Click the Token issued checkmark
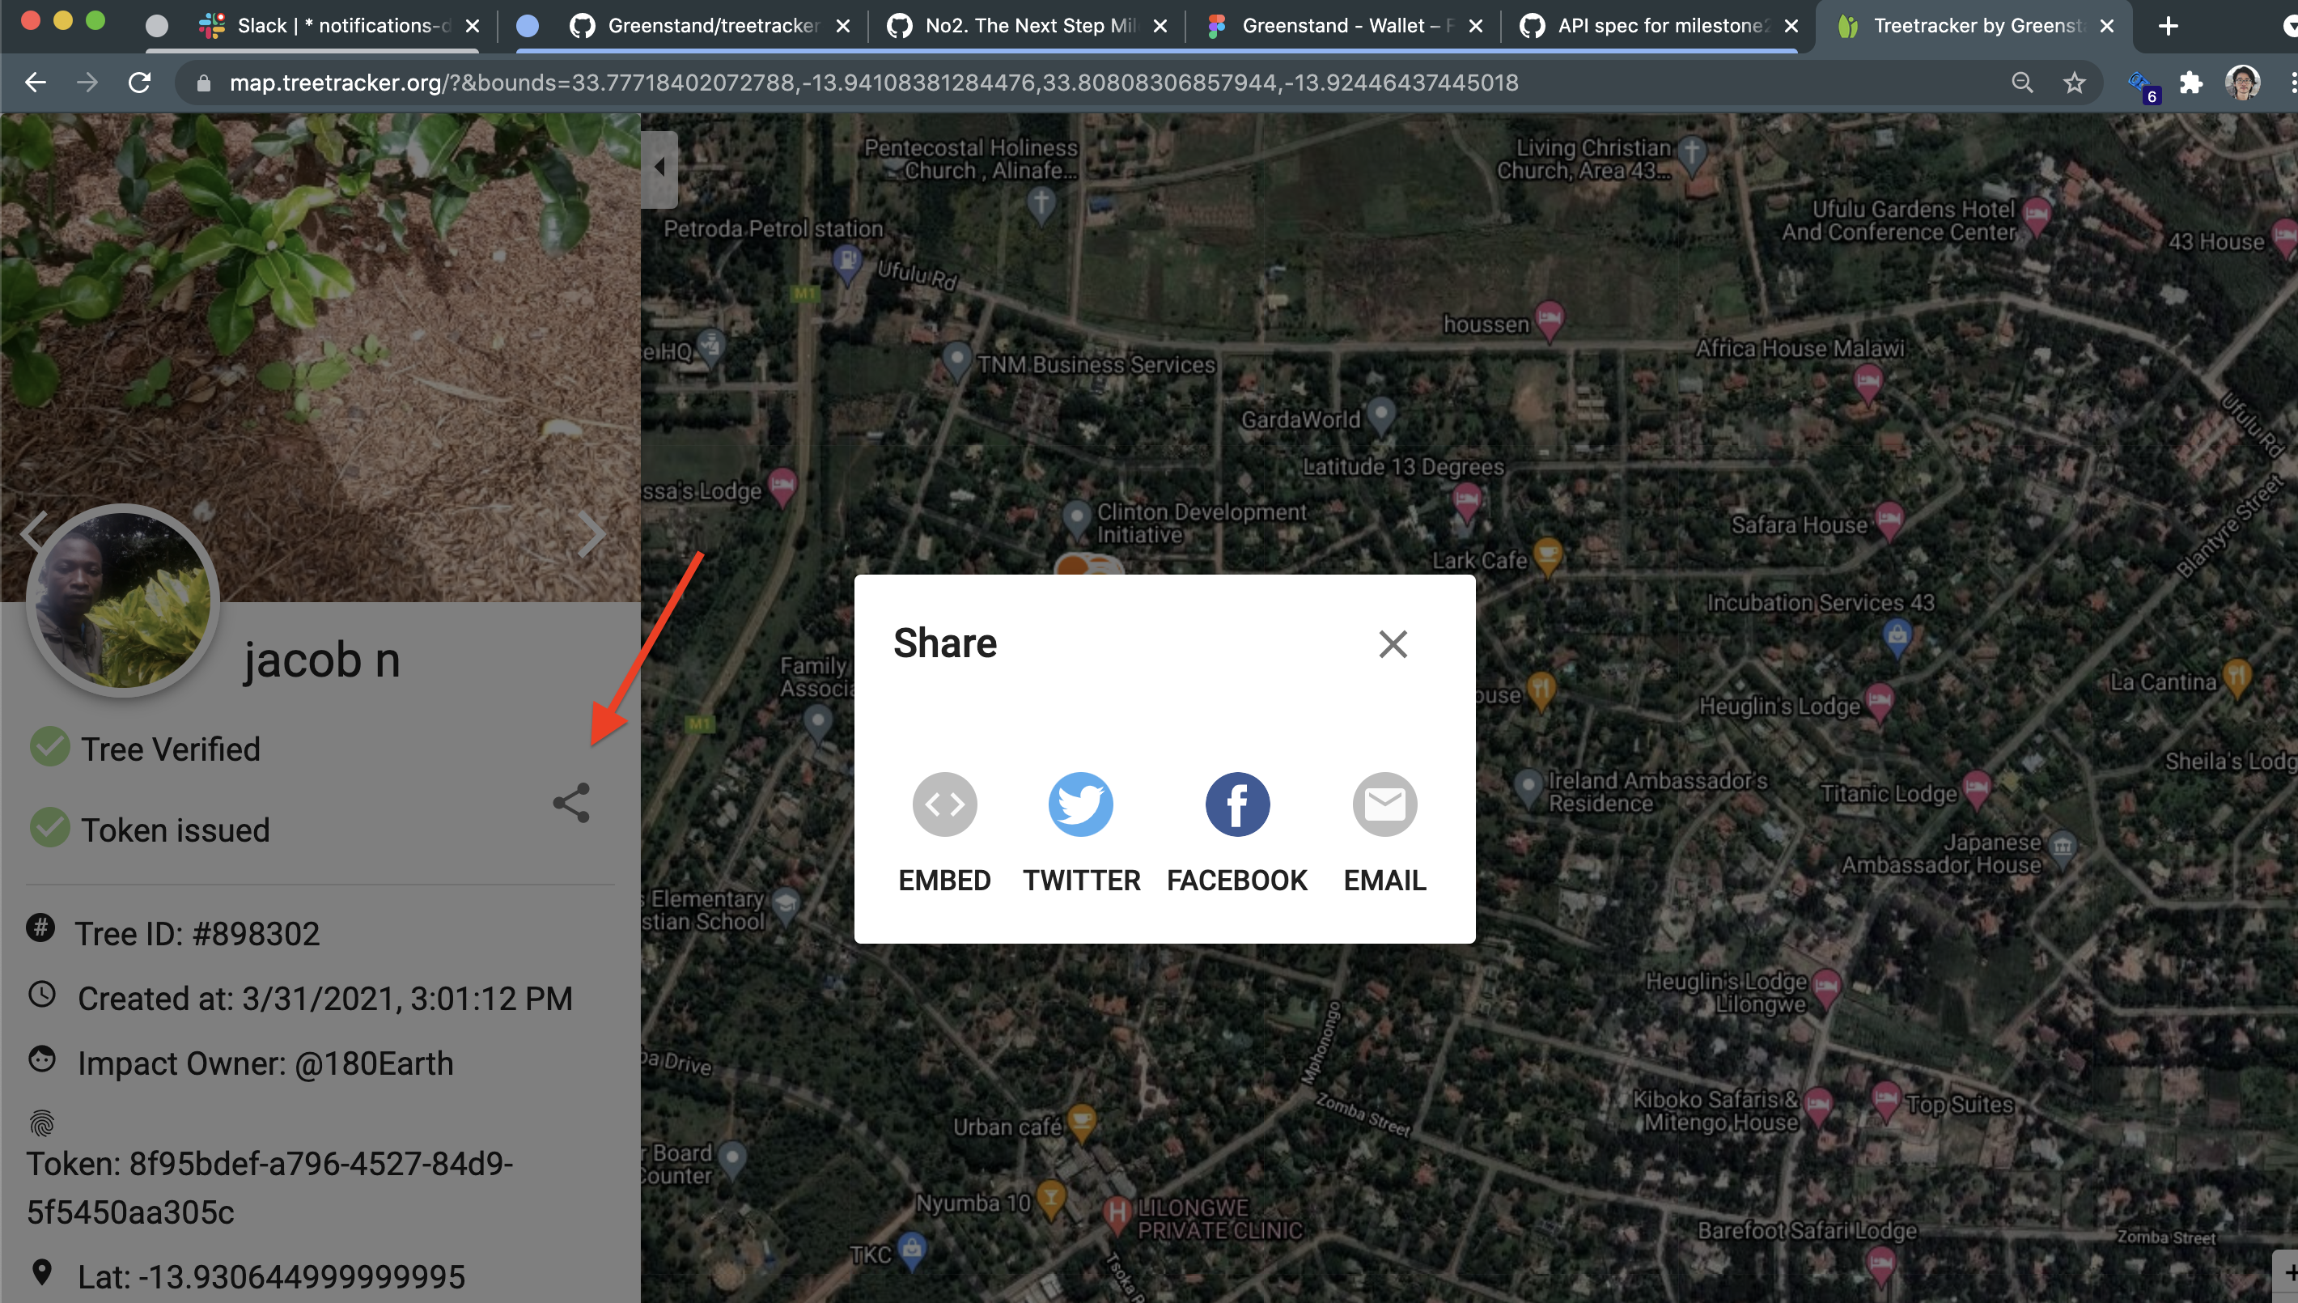2298x1303 pixels. click(x=49, y=828)
